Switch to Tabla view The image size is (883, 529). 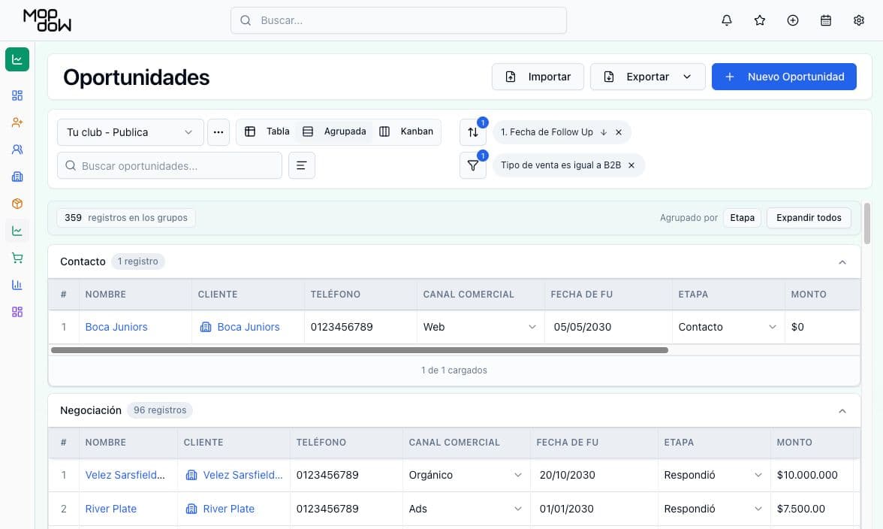[267, 131]
